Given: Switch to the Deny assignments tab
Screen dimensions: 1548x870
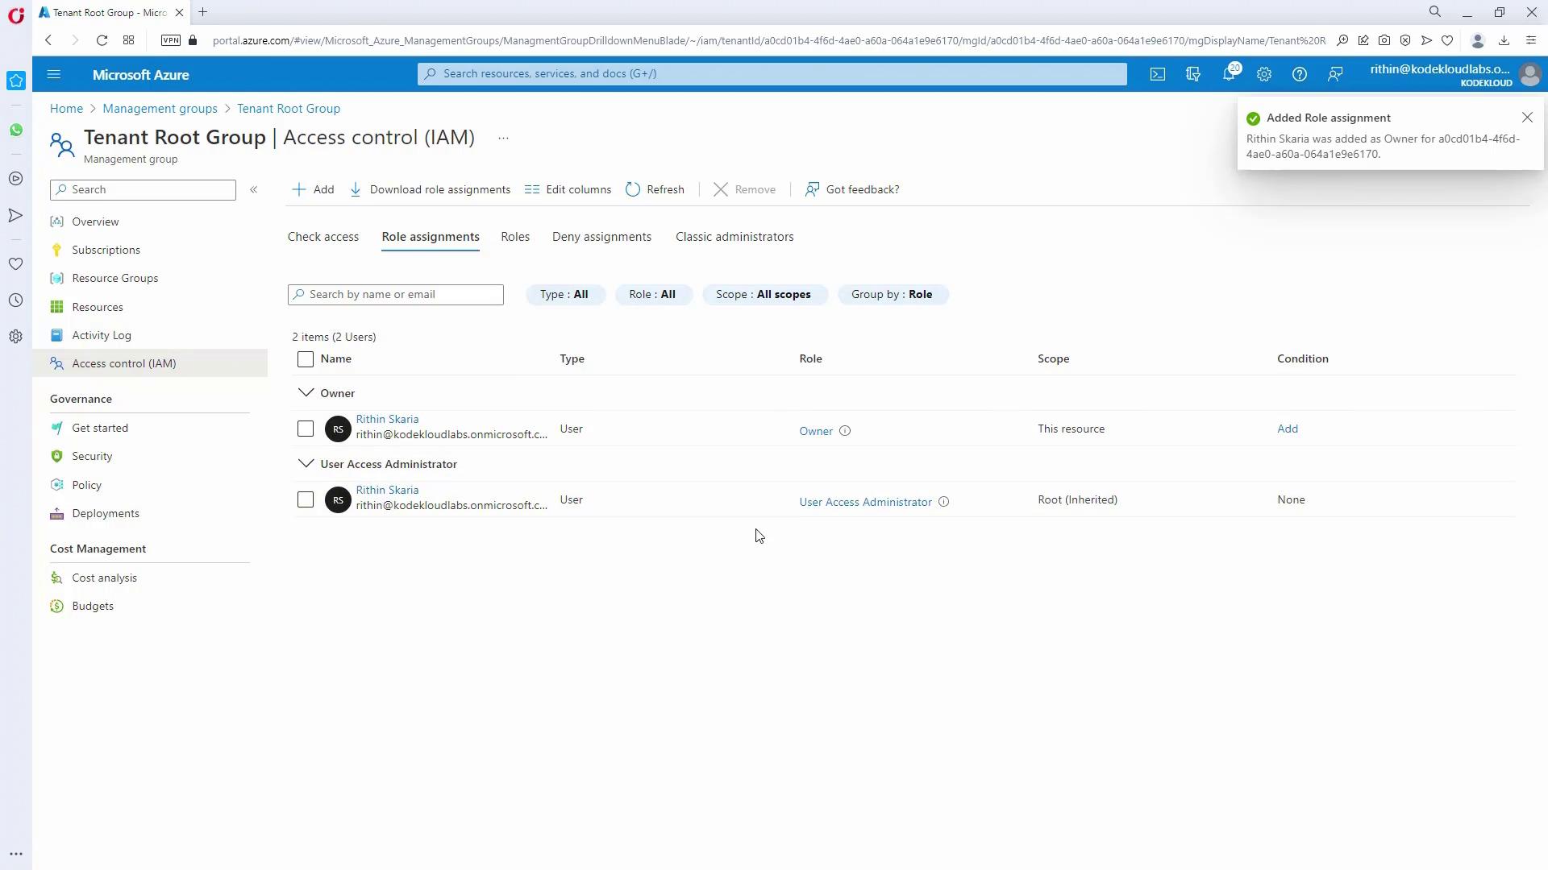Looking at the screenshot, I should [x=601, y=237].
